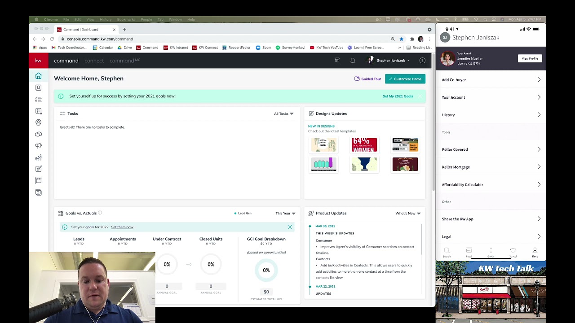Open the marketplace storefront icon in header
575x323 pixels.
[337, 60]
